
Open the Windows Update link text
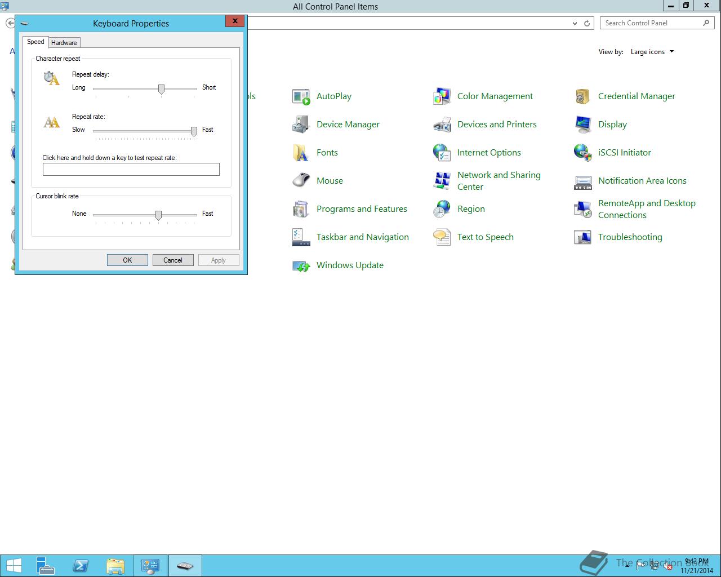[x=350, y=265]
